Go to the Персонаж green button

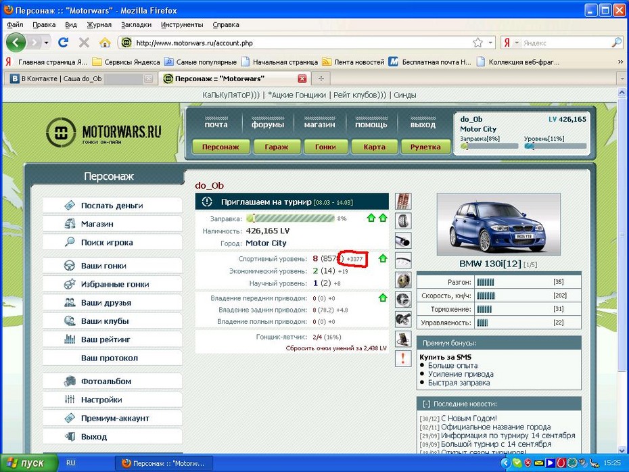(220, 147)
